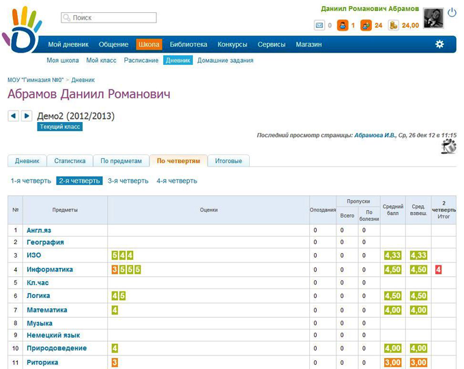This screenshot has height=369, width=464.
Task: Open Конкурсы menu
Action: click(x=232, y=44)
